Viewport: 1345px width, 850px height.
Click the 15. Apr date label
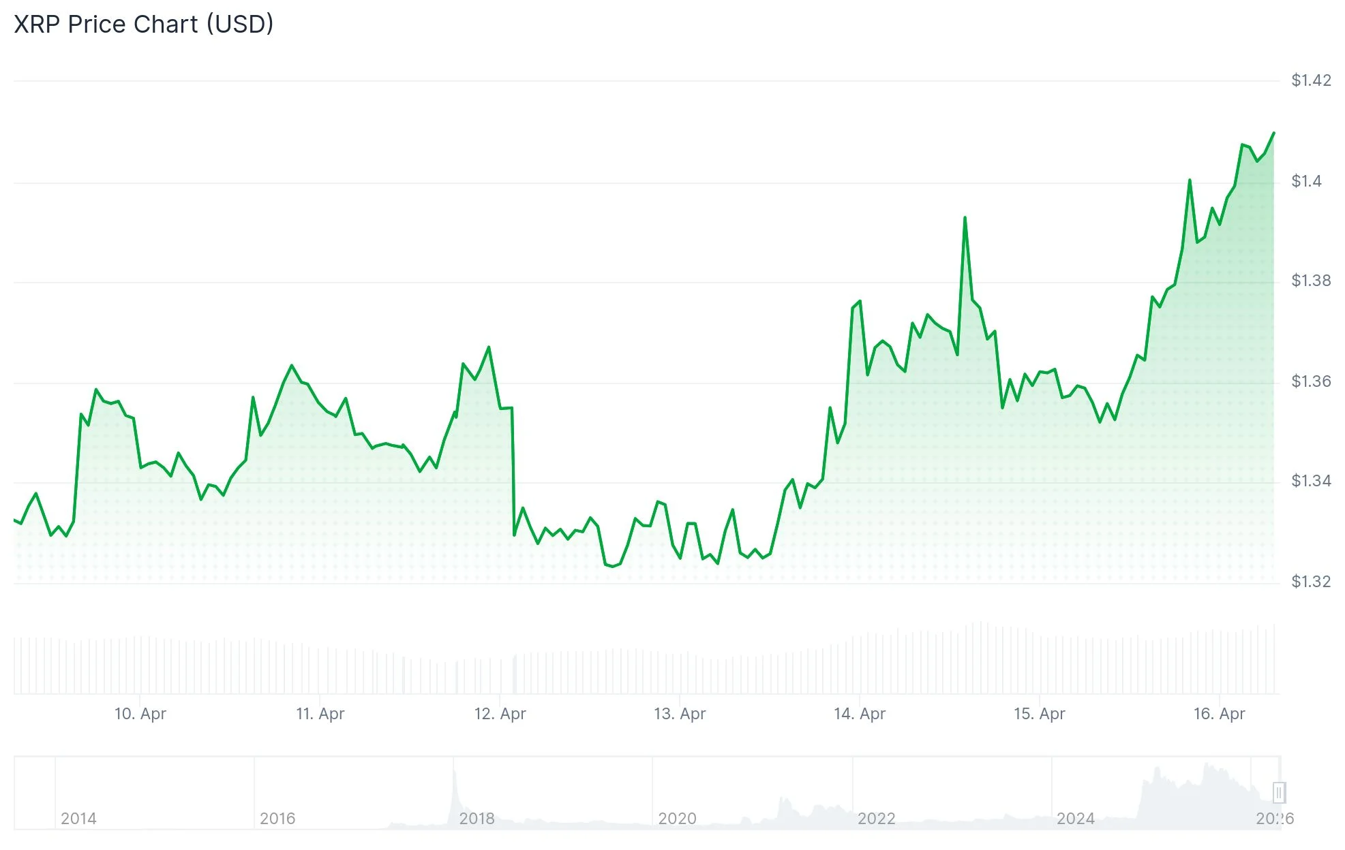pyautogui.click(x=1039, y=714)
